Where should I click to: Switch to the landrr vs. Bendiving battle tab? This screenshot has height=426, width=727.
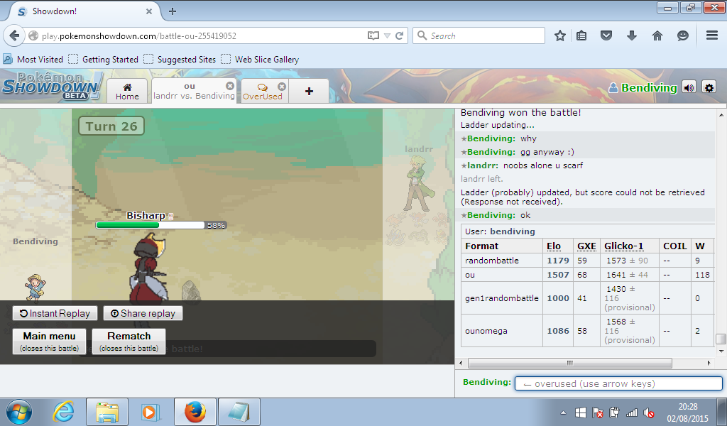[194, 92]
